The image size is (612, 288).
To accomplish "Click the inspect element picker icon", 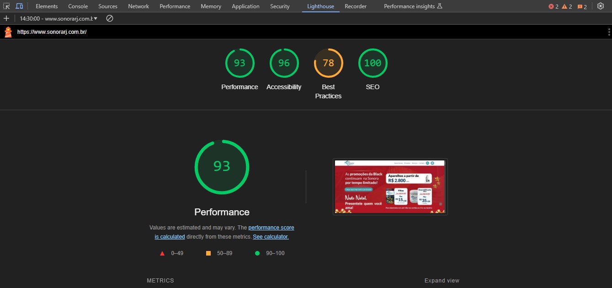I will click(x=7, y=6).
